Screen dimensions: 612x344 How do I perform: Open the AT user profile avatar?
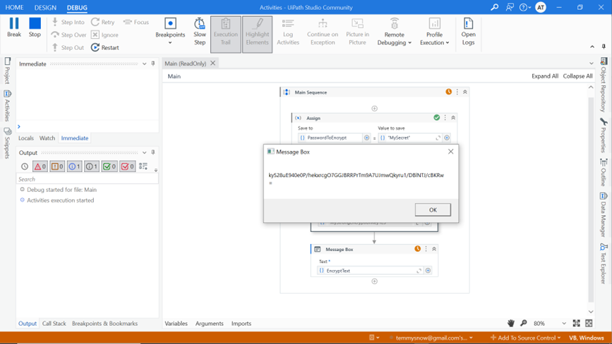click(541, 7)
